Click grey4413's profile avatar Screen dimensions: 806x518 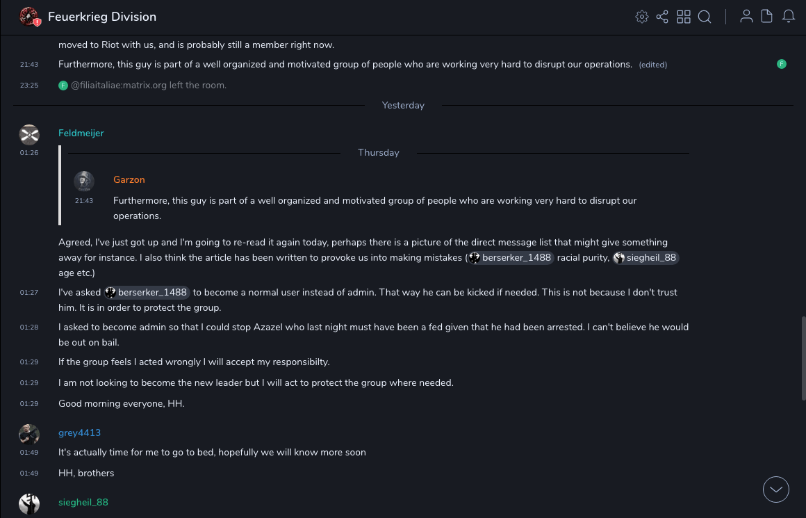(x=29, y=434)
